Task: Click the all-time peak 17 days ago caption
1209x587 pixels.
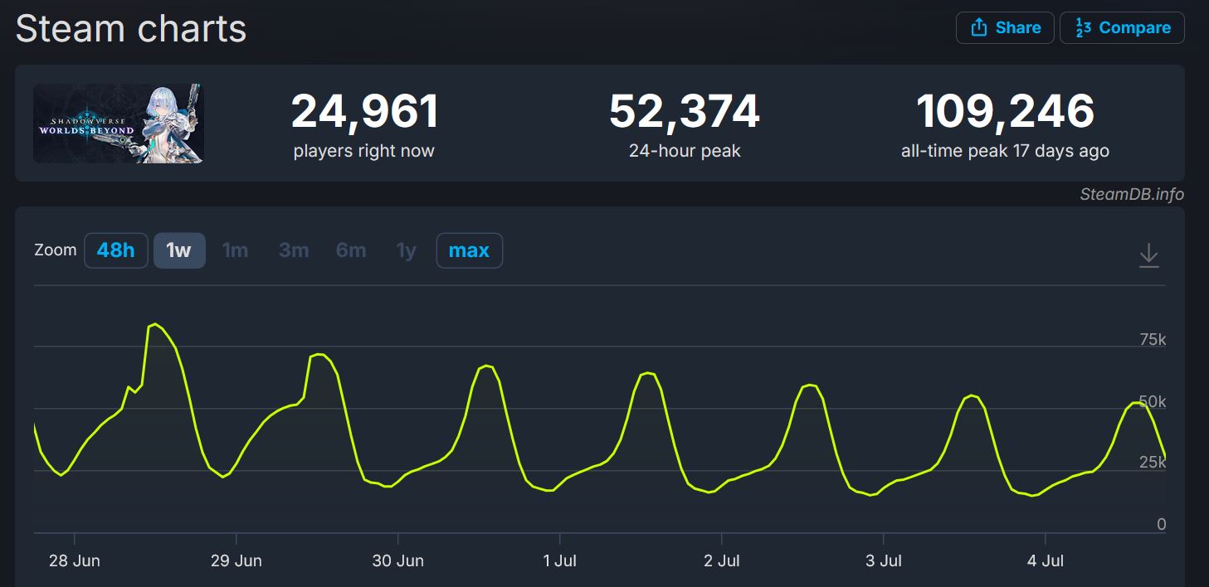Action: point(1005,151)
